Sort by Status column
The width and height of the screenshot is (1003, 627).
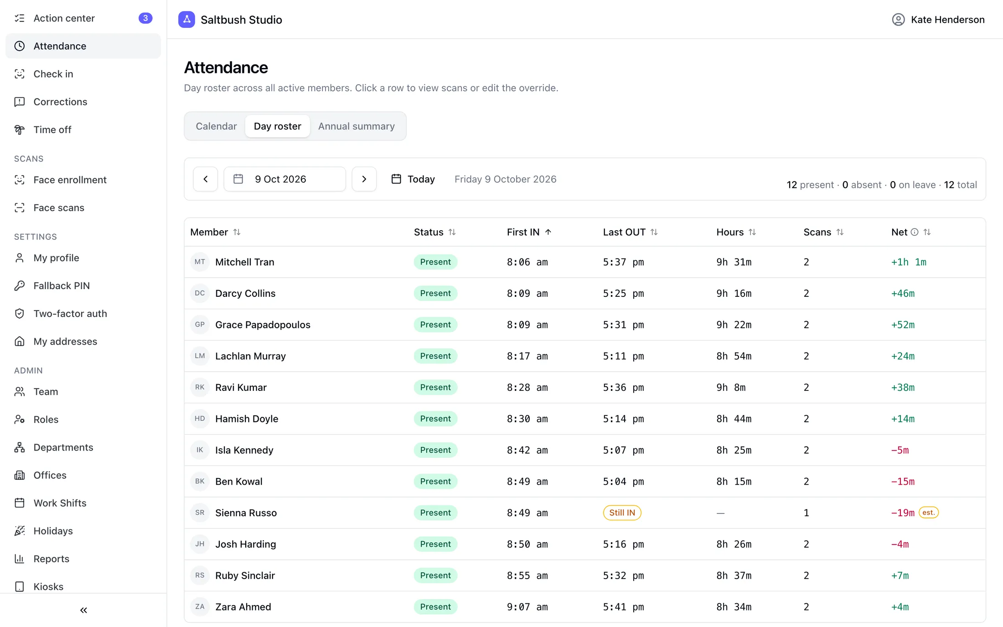(434, 232)
